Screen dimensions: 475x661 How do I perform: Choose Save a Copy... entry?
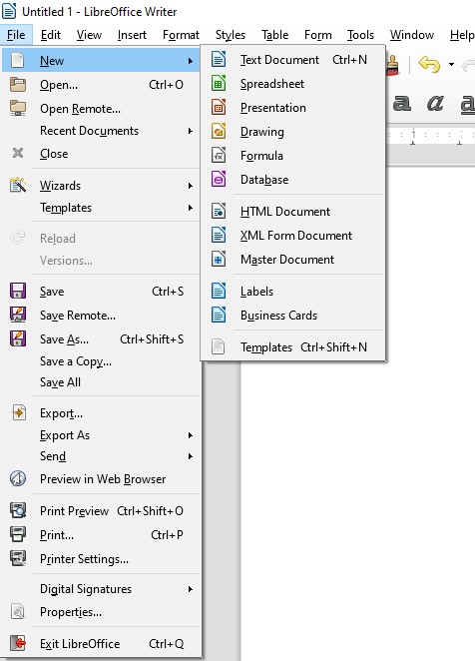point(101,361)
